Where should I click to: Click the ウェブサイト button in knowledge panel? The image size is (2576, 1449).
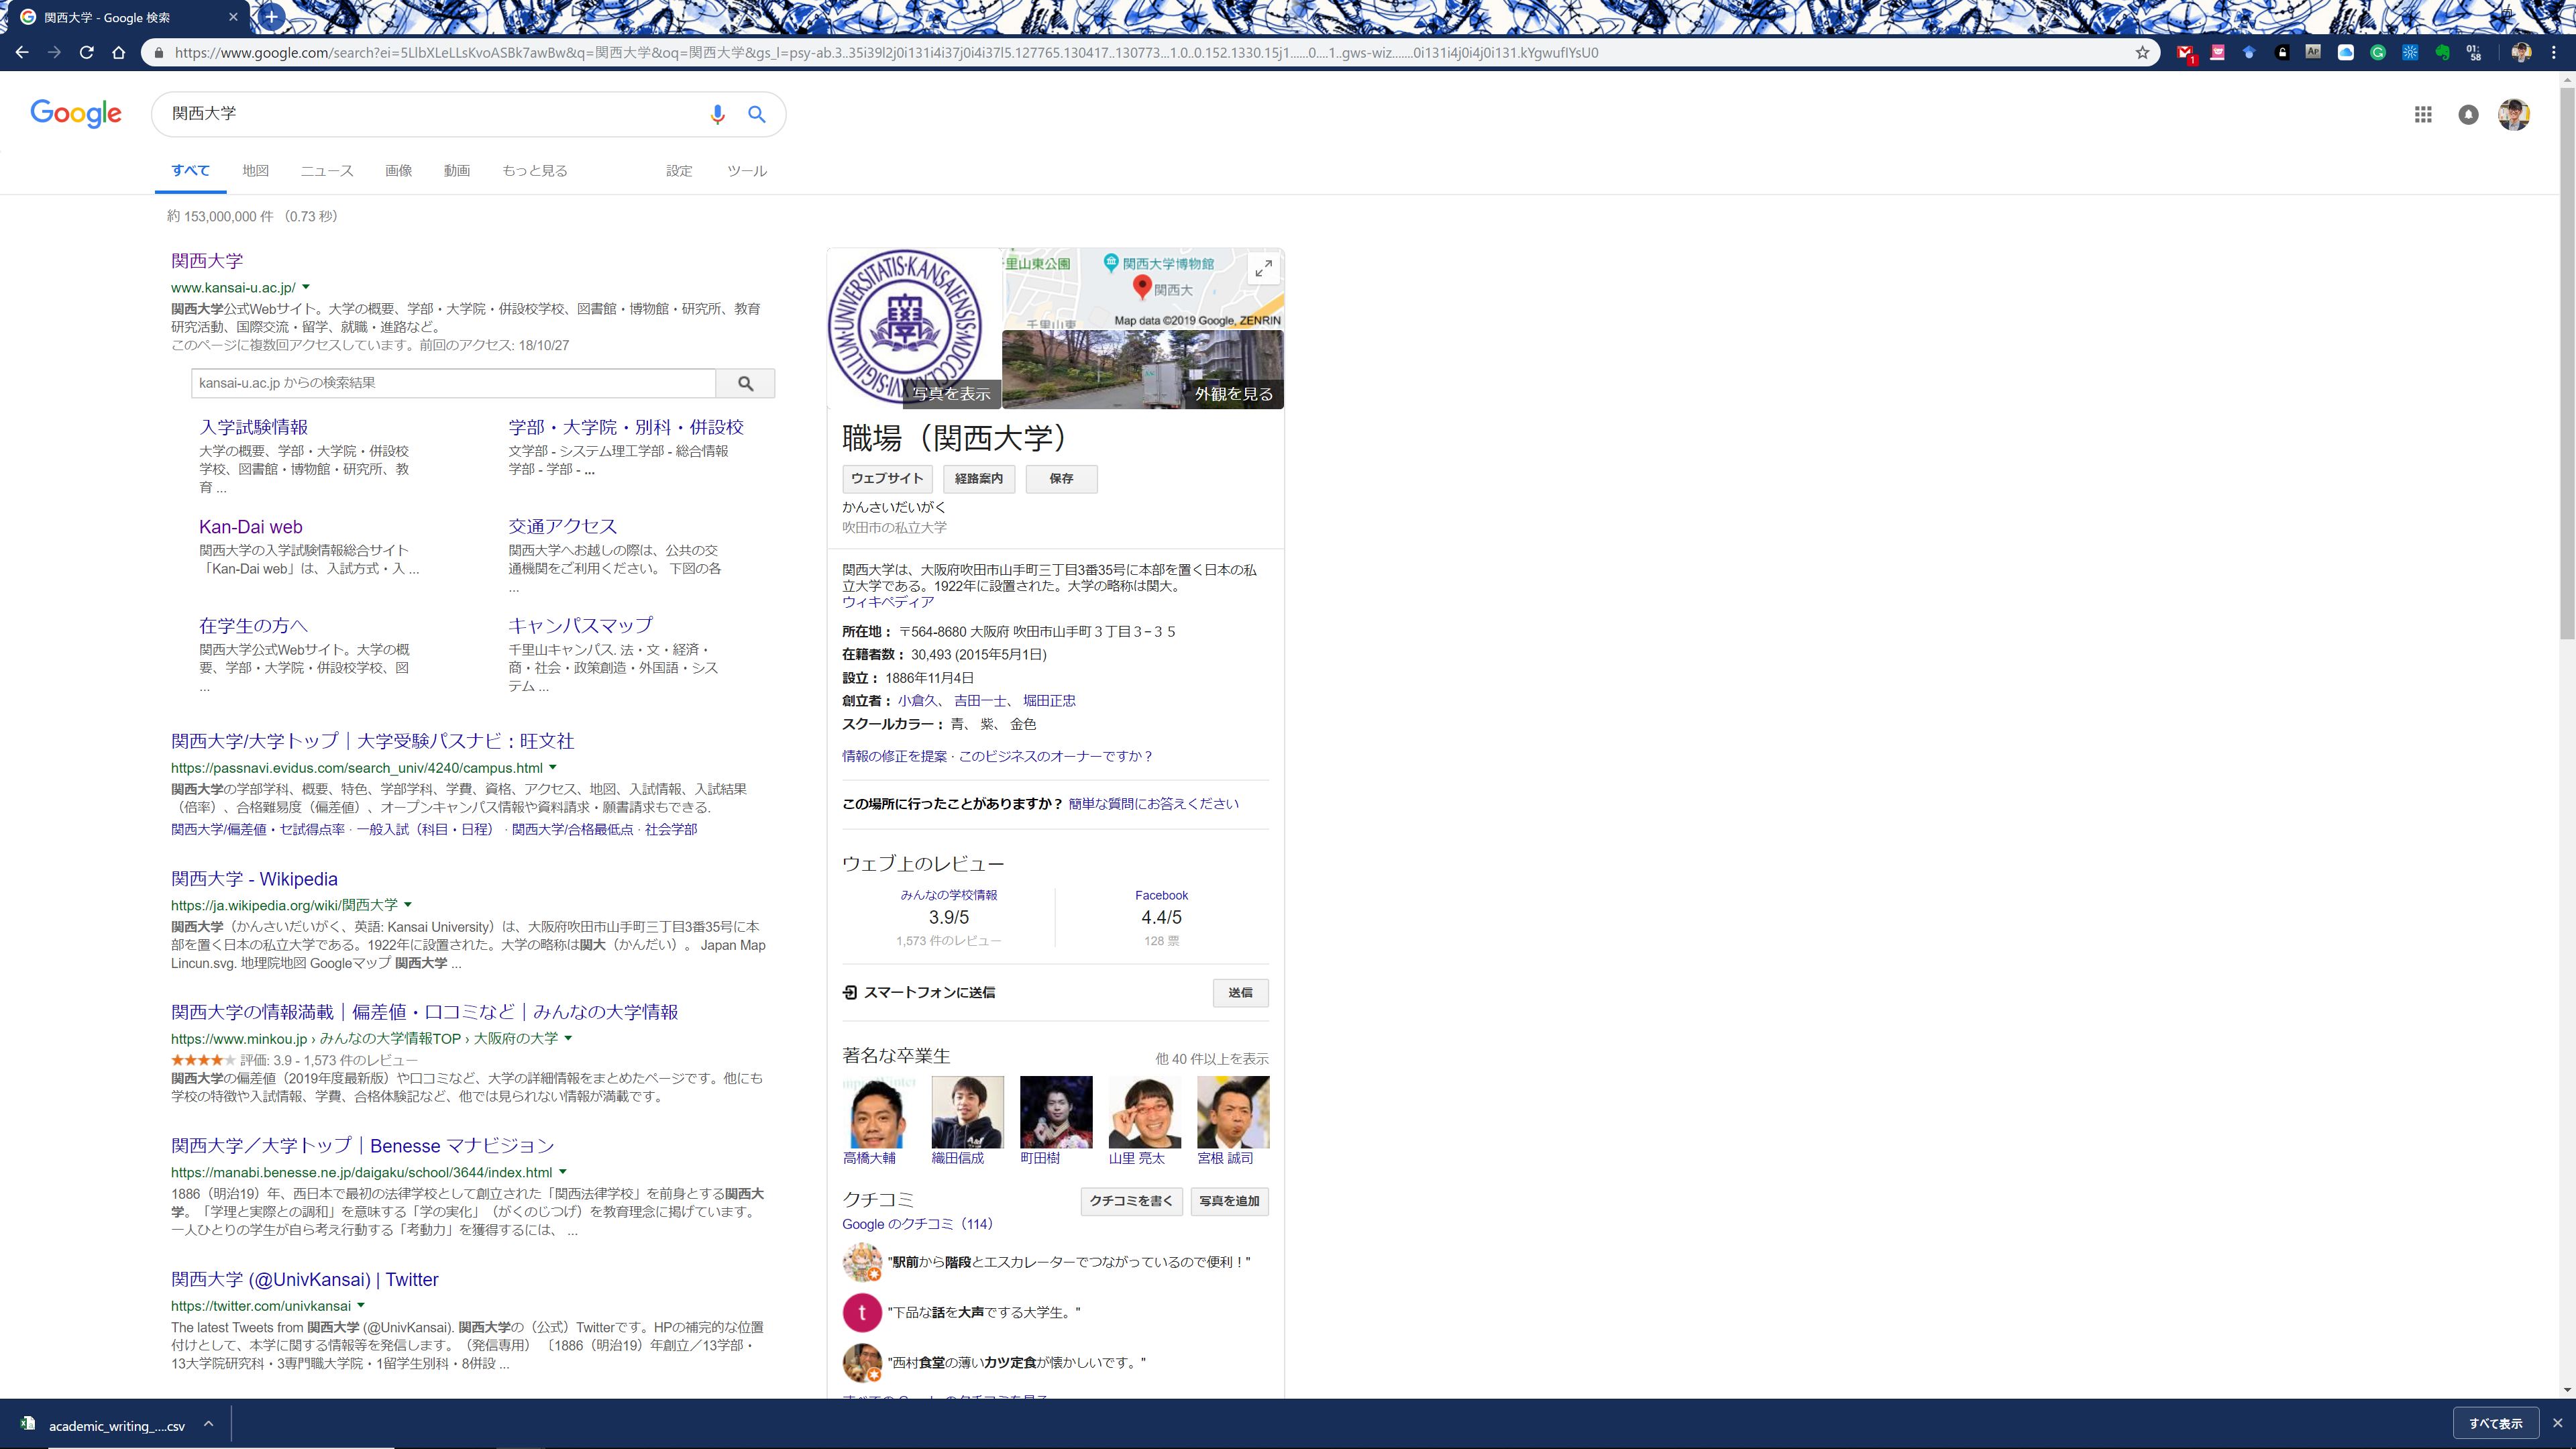(x=887, y=478)
